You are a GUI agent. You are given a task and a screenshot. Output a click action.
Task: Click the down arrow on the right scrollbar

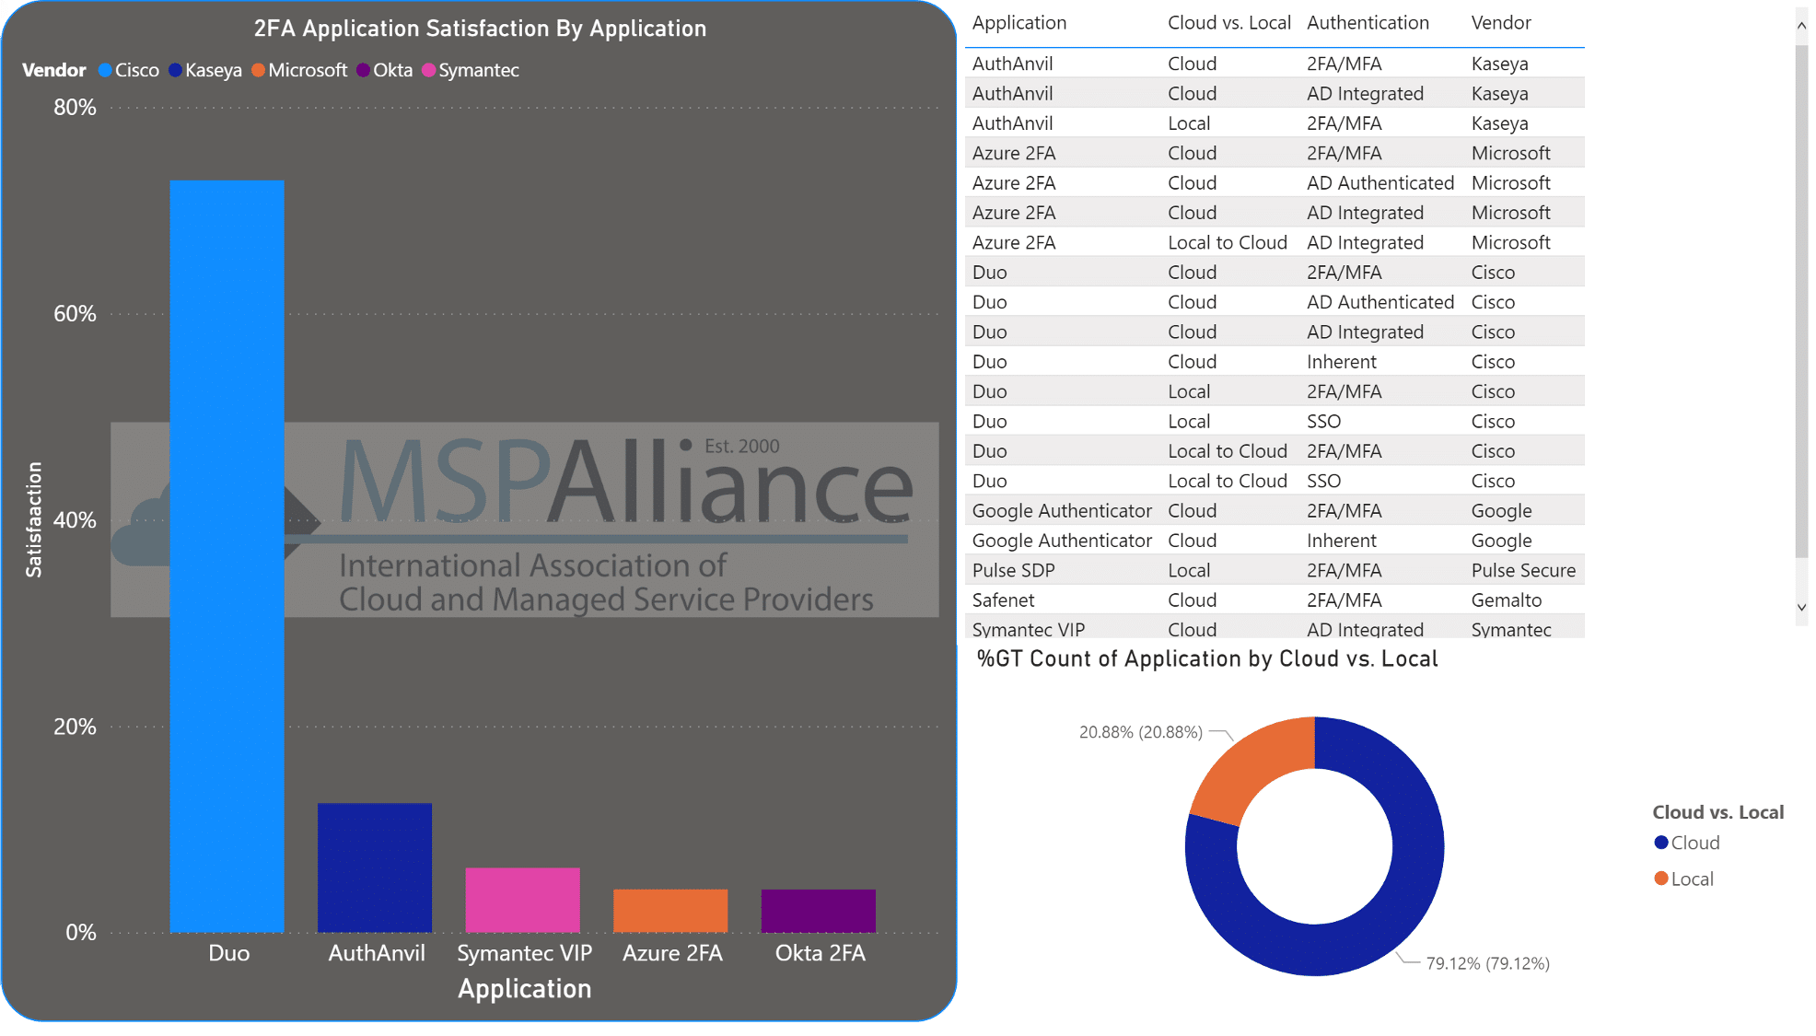pos(1800,607)
